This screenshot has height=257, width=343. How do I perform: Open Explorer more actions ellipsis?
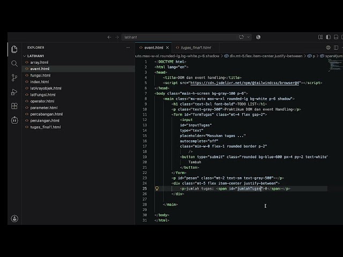click(128, 48)
